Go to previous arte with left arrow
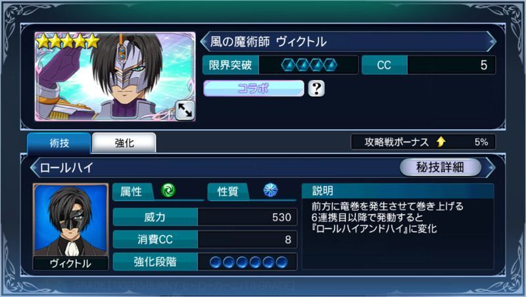526x297 pixels. 34,168
